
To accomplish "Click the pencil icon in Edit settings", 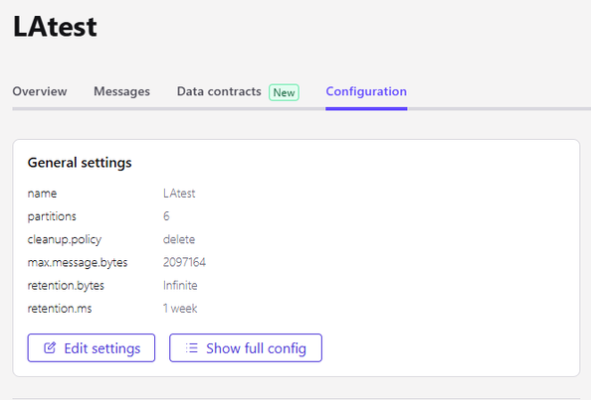I will (50, 347).
